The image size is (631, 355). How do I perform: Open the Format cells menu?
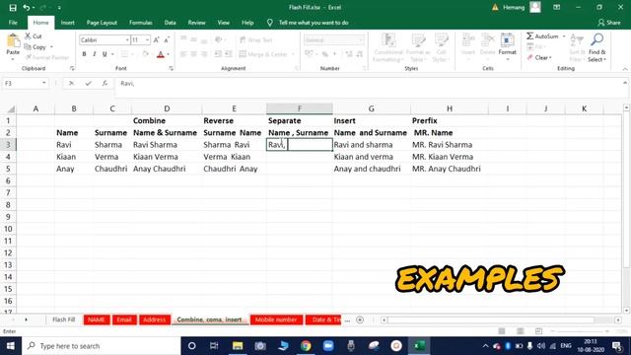pyautogui.click(x=507, y=46)
